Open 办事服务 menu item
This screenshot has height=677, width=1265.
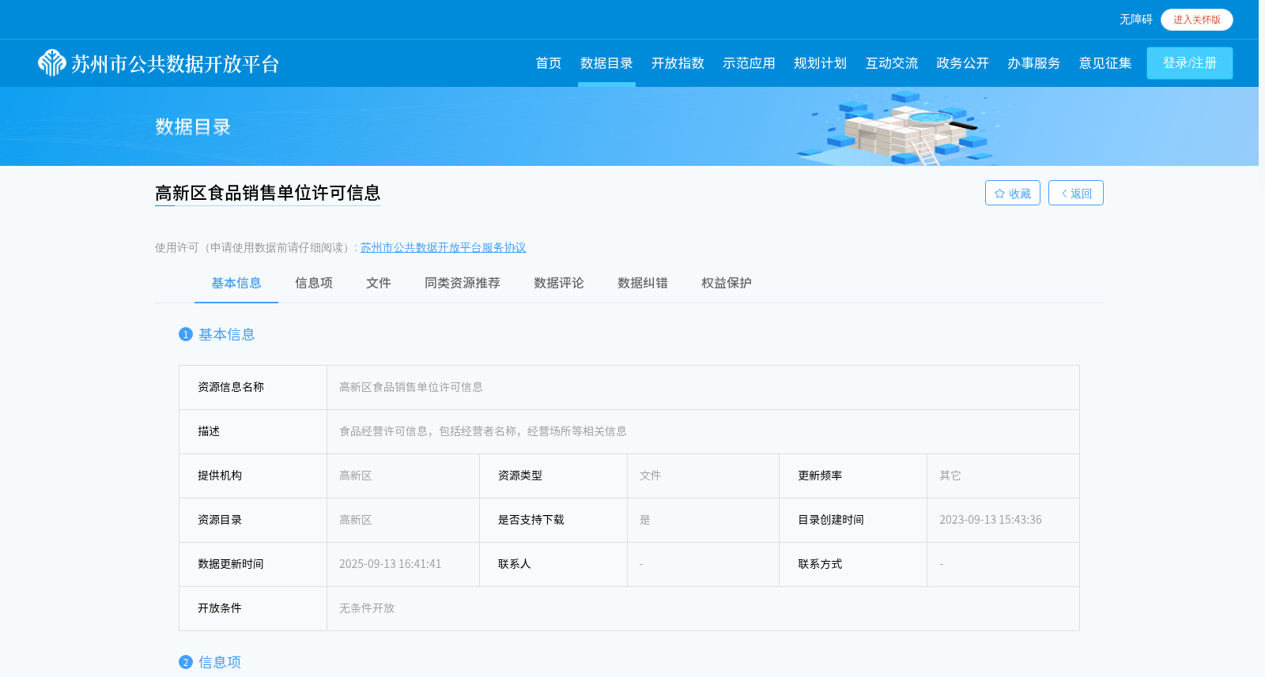pos(1033,63)
